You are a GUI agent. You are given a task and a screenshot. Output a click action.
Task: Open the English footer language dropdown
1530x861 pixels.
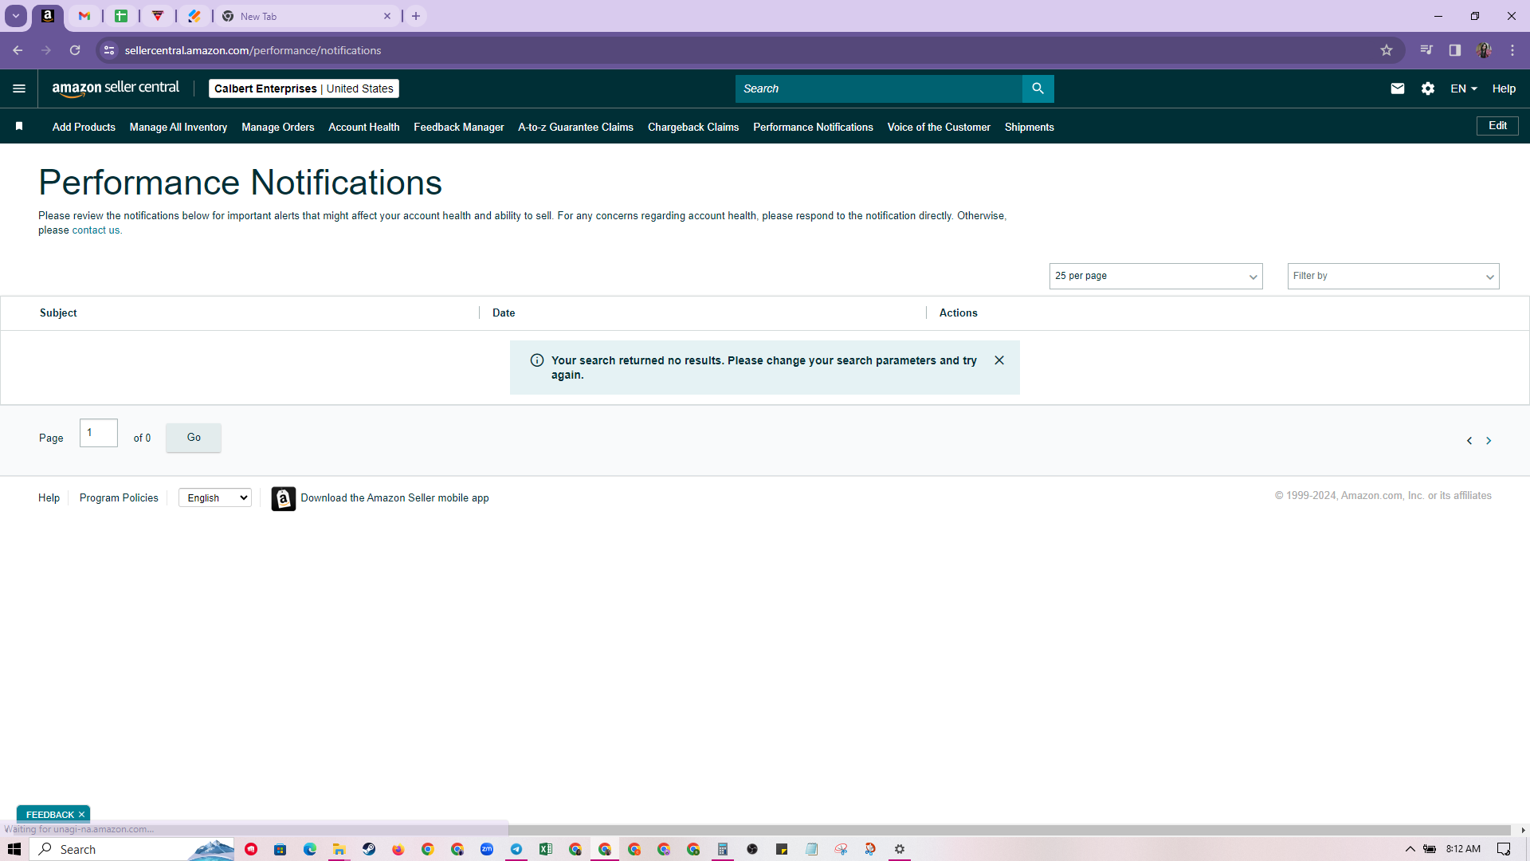coord(215,498)
